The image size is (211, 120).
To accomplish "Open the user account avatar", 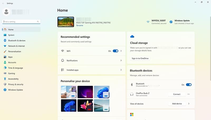I will click(6, 12).
